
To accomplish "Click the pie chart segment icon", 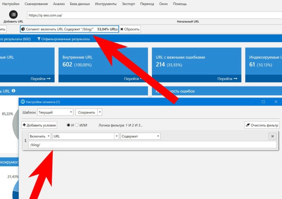I will (x=23, y=29).
